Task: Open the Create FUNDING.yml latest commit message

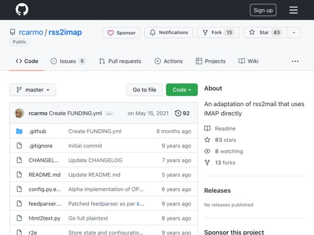Action: point(75,113)
